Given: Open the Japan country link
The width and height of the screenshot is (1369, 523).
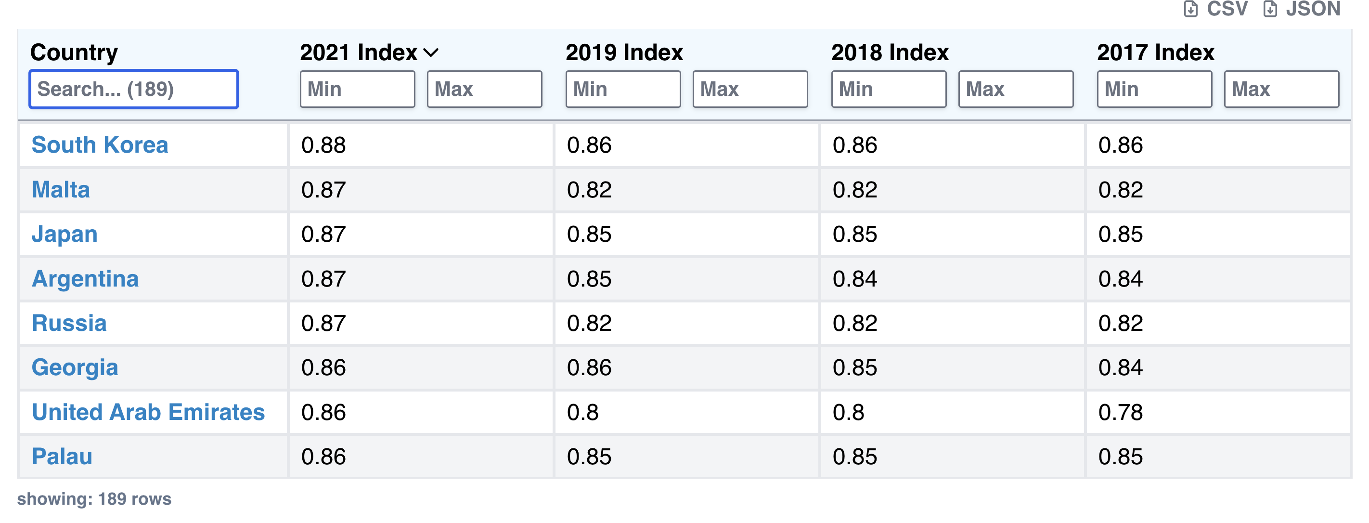Looking at the screenshot, I should pos(65,234).
